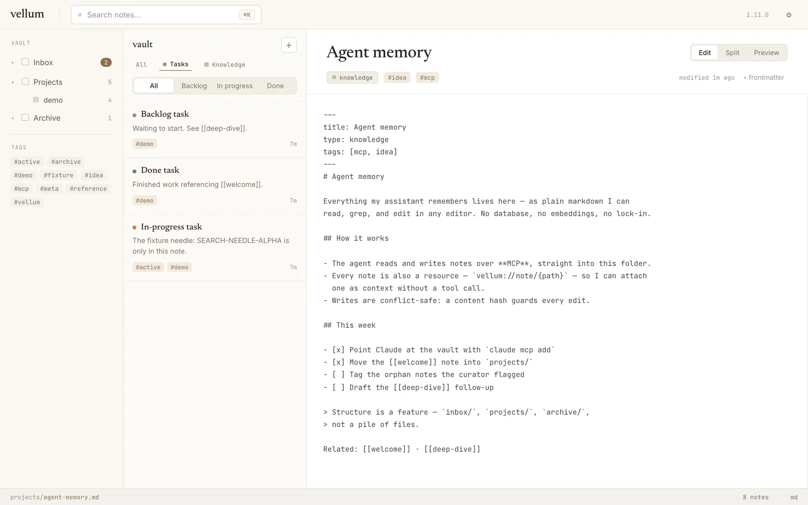Screen dimensions: 808x505
Task: Click the Projects folder icon
Action: [25, 82]
